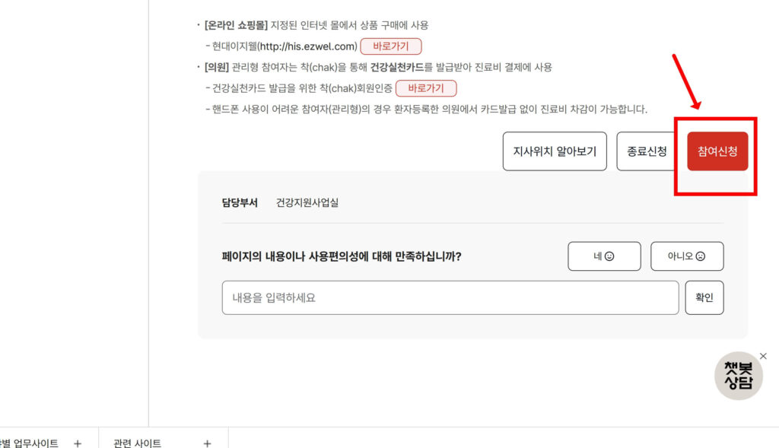Open 지사위치 알아보기 branch locations
Viewport: 779px width, 448px height.
click(x=555, y=151)
